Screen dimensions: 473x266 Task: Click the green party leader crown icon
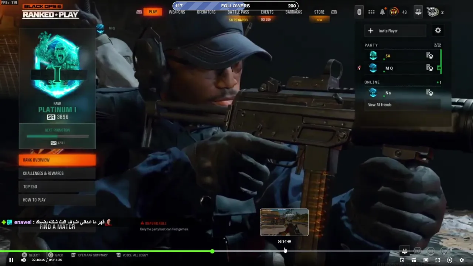pyautogui.click(x=439, y=68)
